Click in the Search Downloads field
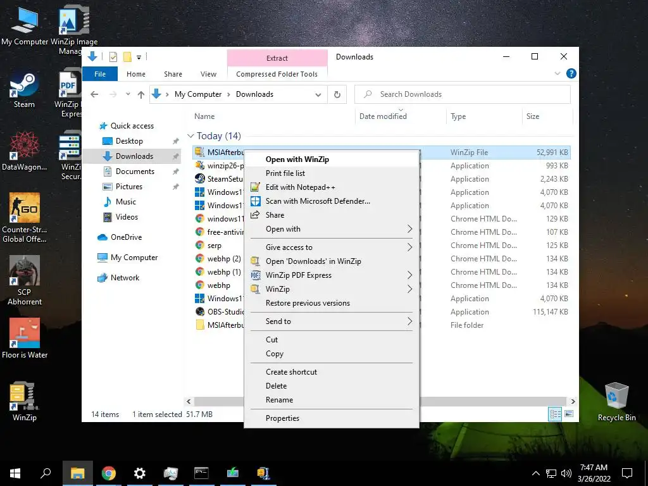Screen dimensions: 648x486 point(463,94)
